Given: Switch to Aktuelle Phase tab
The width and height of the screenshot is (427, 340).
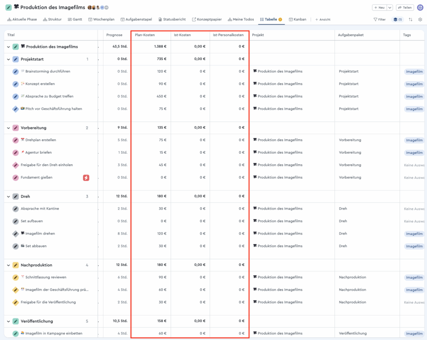Looking at the screenshot, I should tap(22, 20).
